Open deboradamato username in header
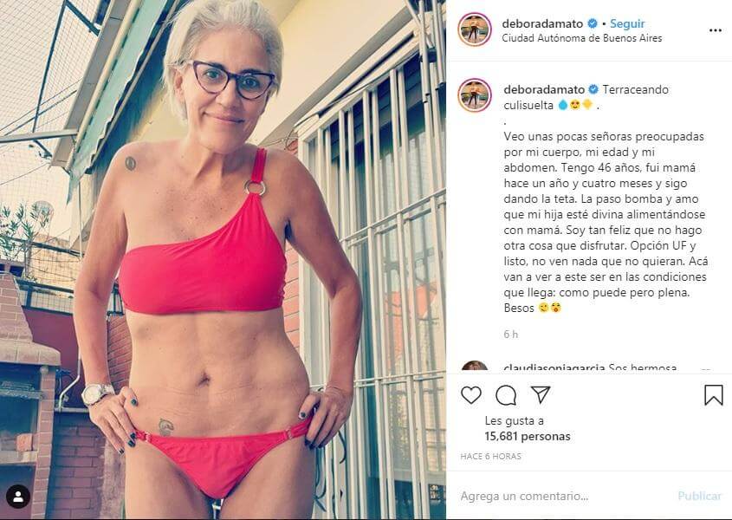The width and height of the screenshot is (732, 520). click(x=542, y=23)
